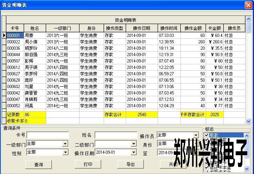254x174 pixels.
Task: Click the 操作金额 column header
Action: pyautogui.click(x=193, y=28)
